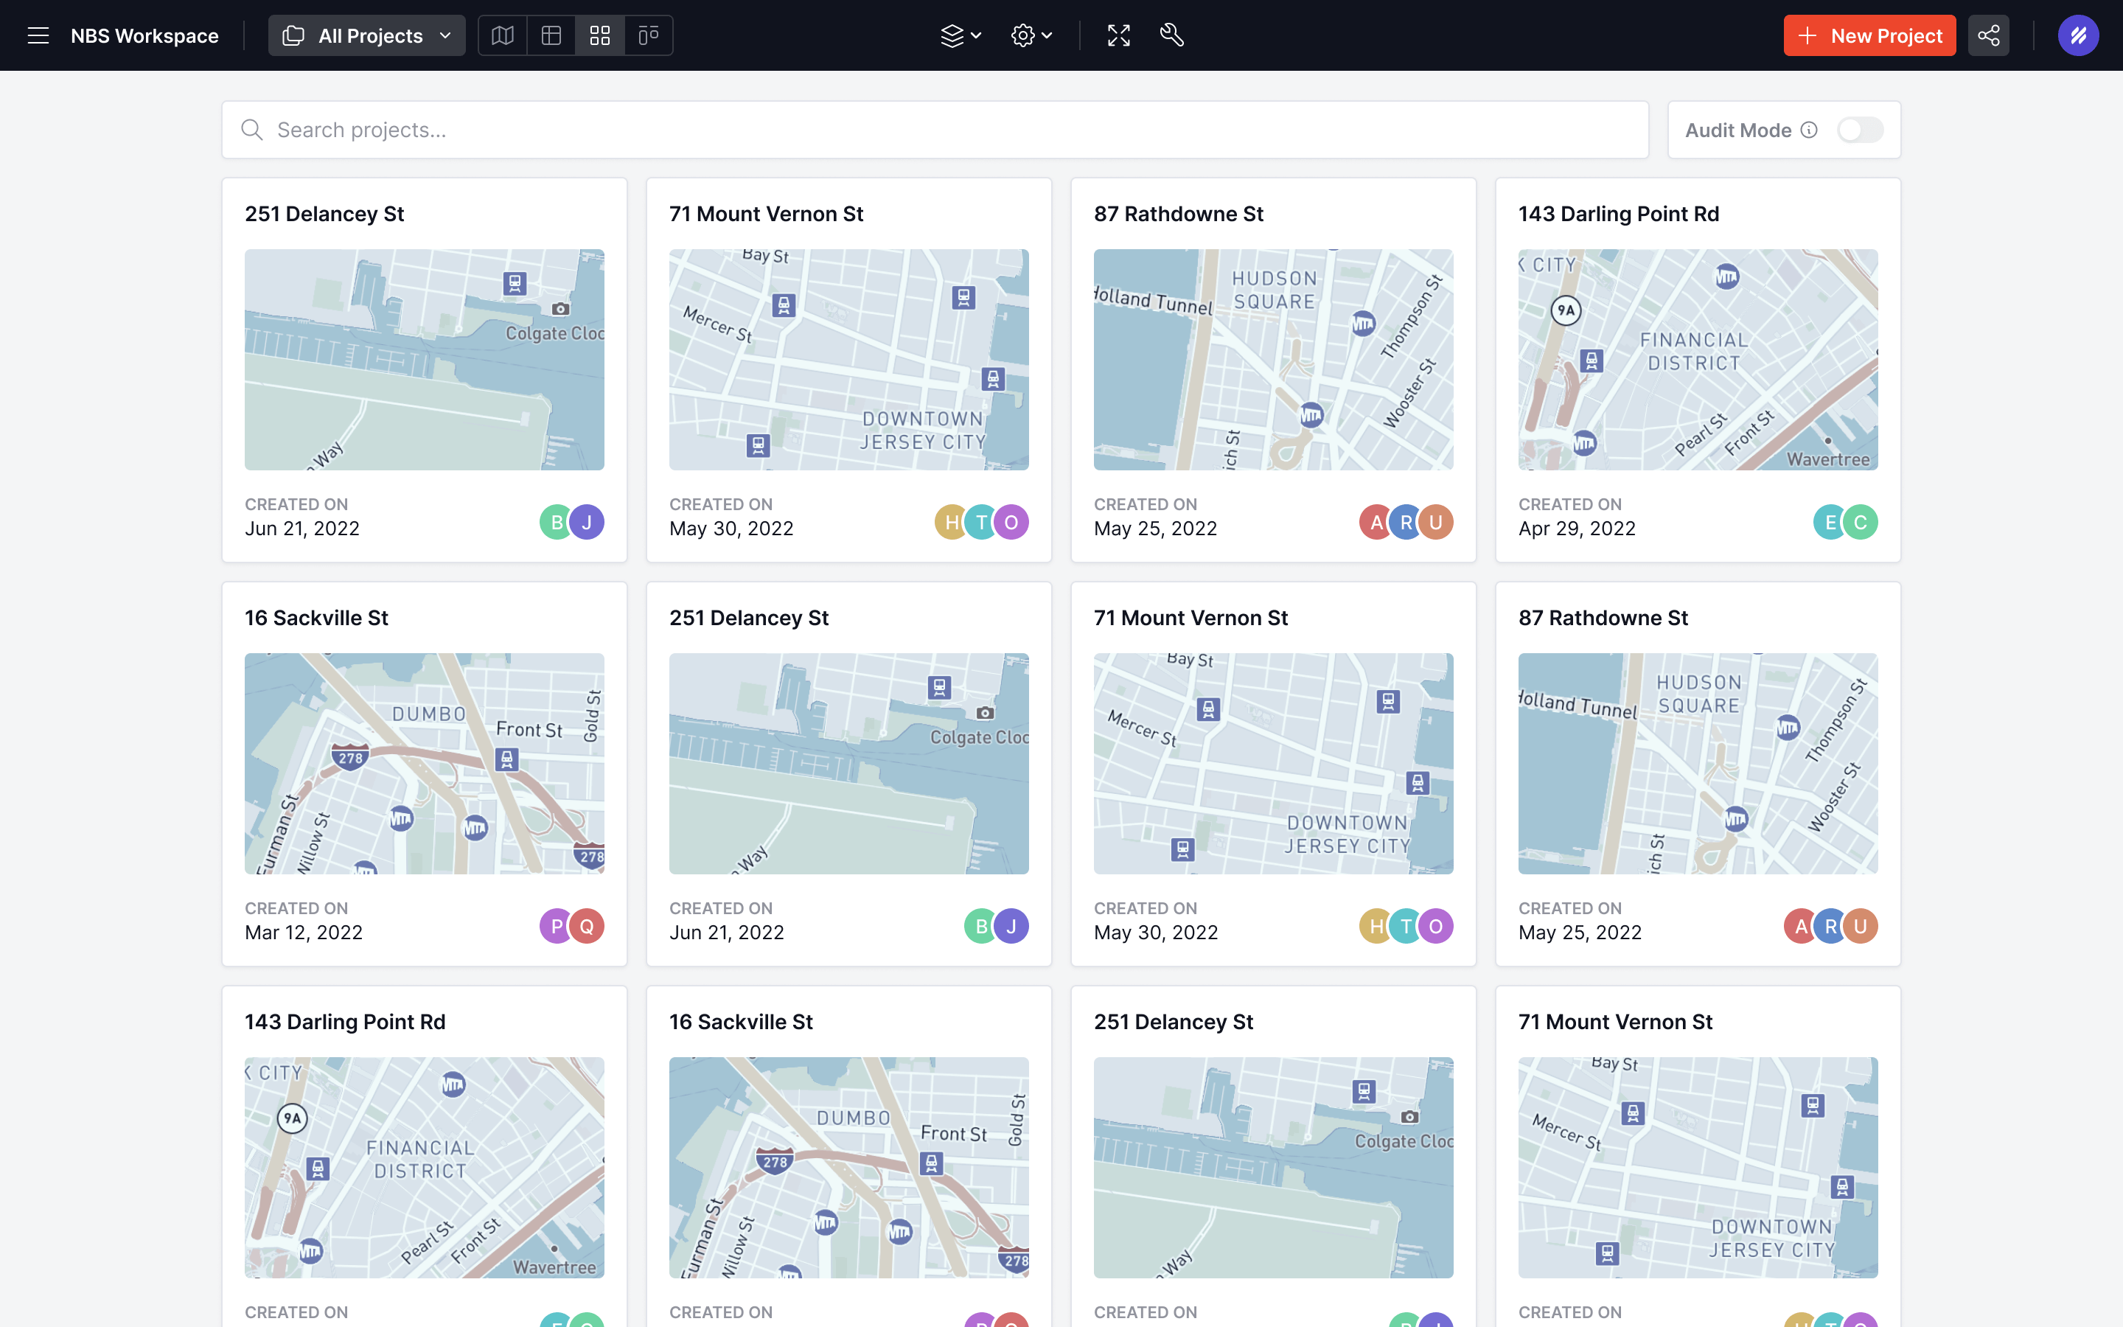Screen dimensions: 2123x1327
Task: Click the New Project button
Action: (x=1869, y=35)
